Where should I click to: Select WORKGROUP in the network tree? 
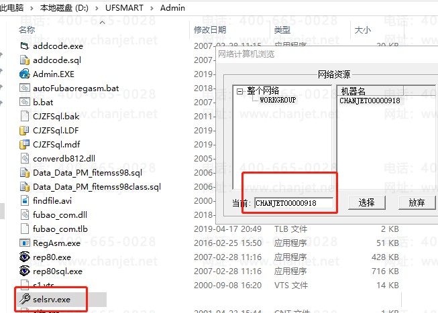[278, 100]
